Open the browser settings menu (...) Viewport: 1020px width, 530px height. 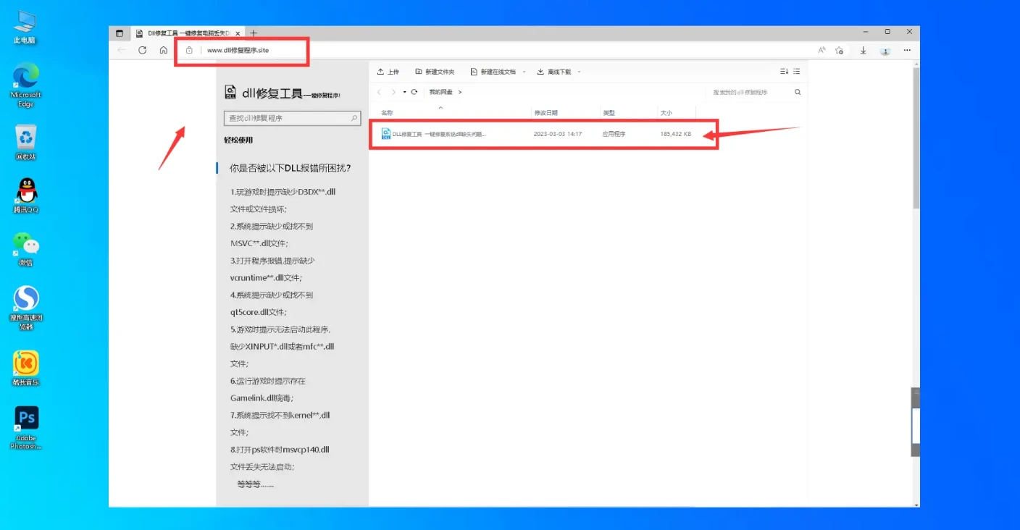[907, 50]
